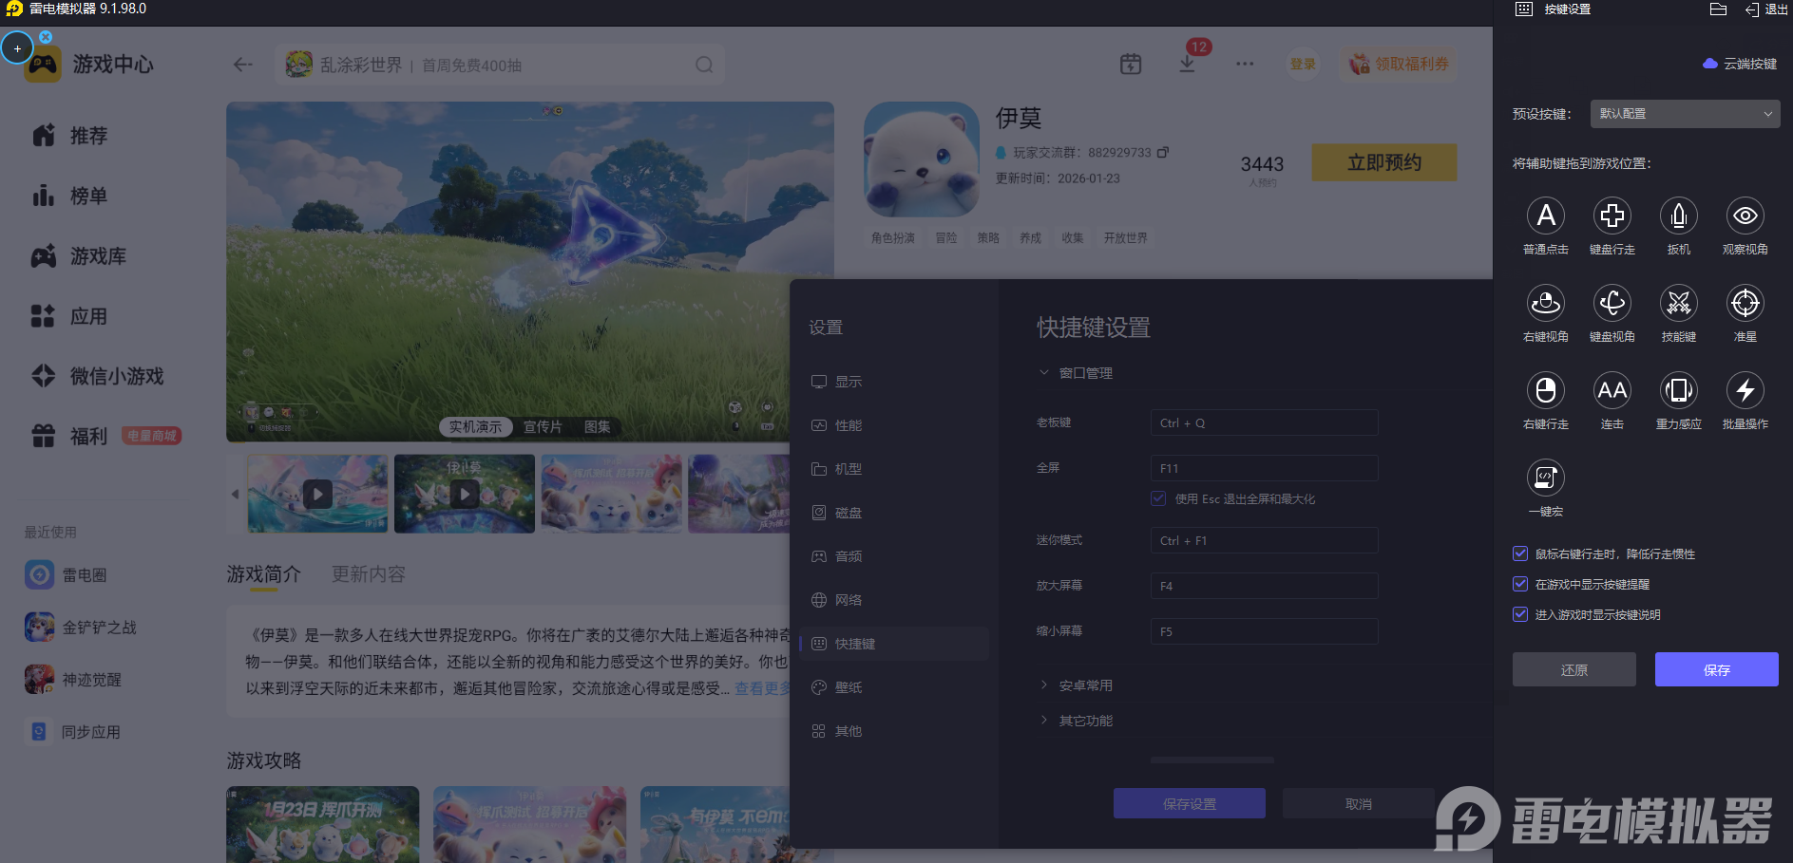Show previous thumbnails with the left arrow
The image size is (1793, 863).
tap(235, 494)
